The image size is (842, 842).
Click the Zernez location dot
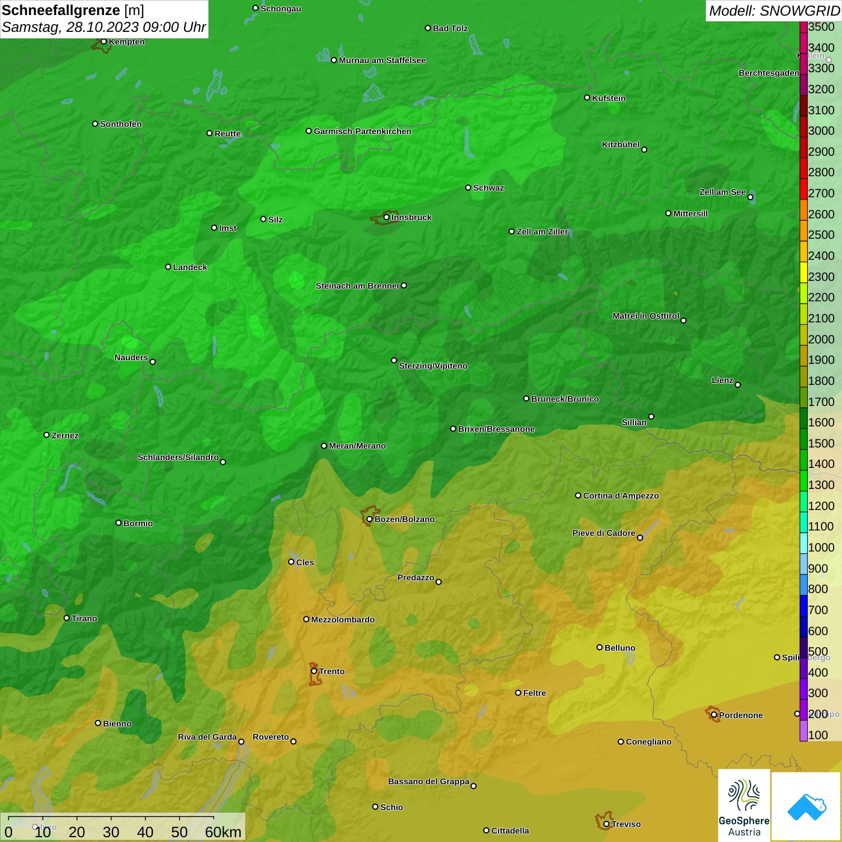pos(46,435)
